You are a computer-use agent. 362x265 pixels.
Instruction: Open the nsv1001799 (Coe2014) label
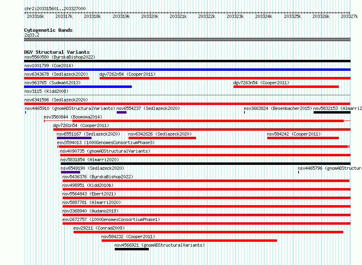[x=49, y=66]
